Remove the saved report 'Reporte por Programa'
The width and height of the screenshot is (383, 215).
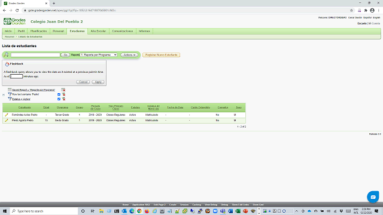click(63, 90)
